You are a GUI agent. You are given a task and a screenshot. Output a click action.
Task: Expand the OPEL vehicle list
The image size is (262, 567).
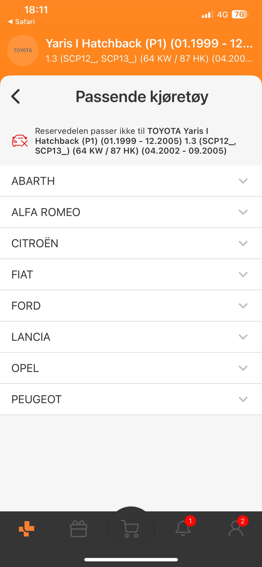click(243, 368)
